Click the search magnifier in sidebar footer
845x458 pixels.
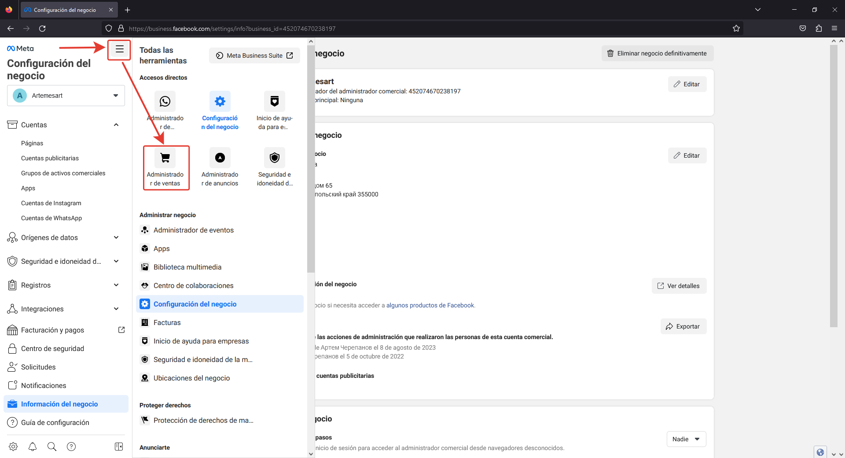pos(52,447)
